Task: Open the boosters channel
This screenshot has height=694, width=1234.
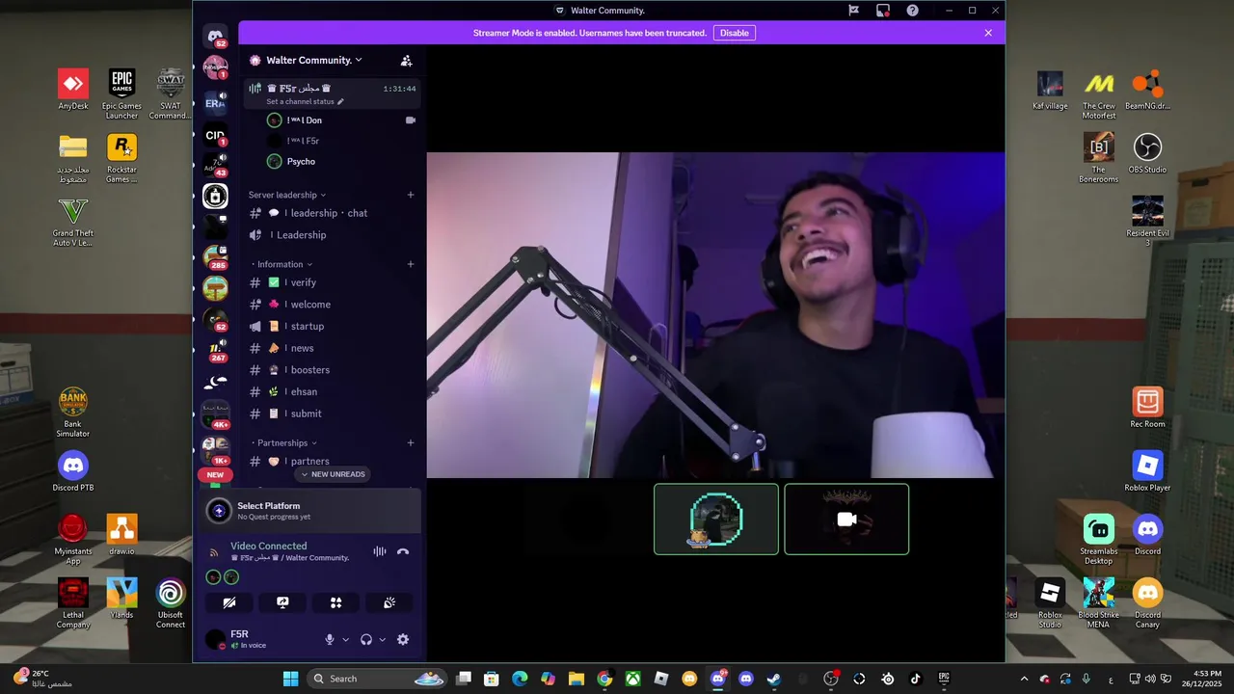Action: click(332, 370)
